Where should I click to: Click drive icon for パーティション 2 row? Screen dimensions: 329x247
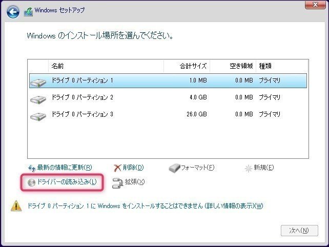tap(38, 99)
